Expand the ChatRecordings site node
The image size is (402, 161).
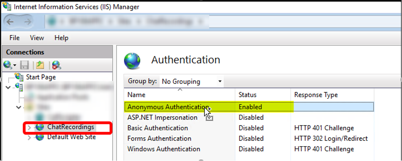click(29, 127)
